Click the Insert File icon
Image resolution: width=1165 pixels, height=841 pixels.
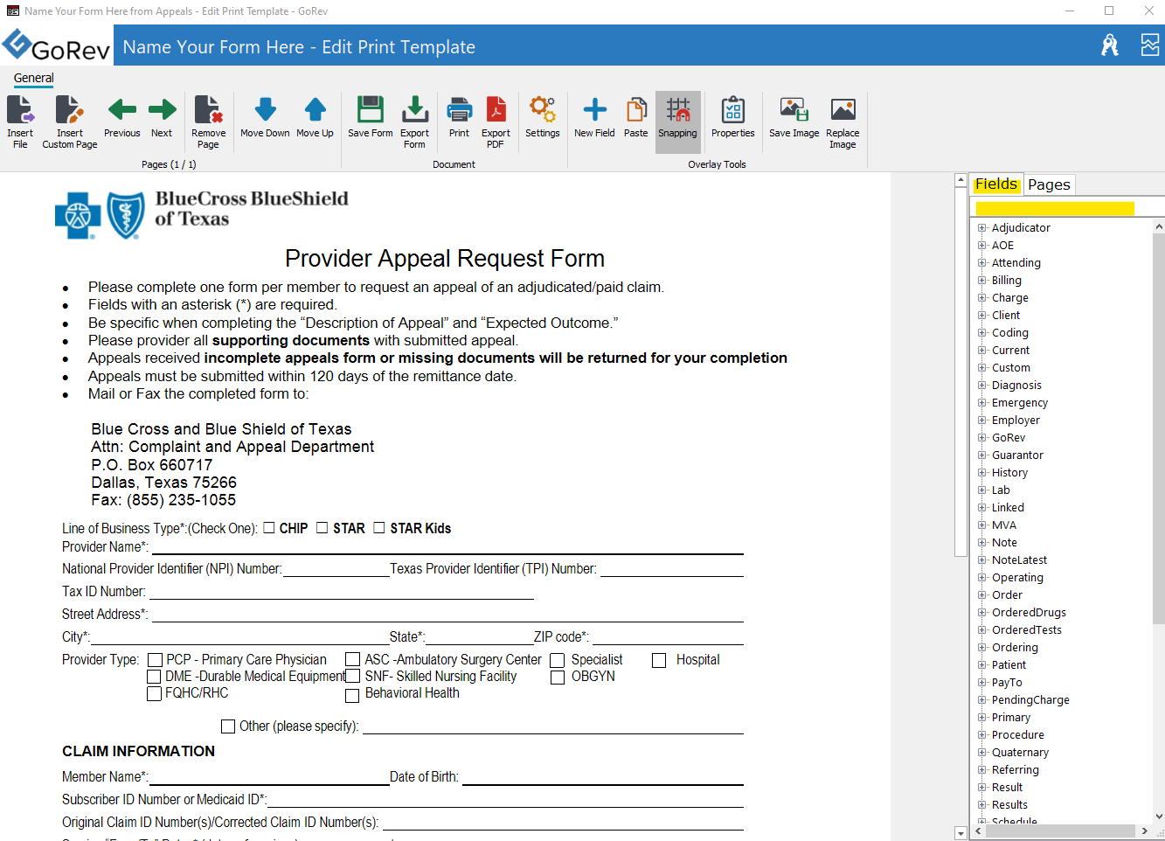click(x=20, y=110)
